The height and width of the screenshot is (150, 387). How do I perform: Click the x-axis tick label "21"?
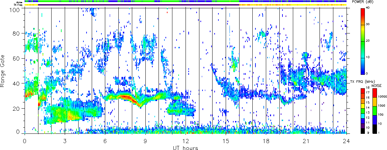pyautogui.click(x=306, y=141)
